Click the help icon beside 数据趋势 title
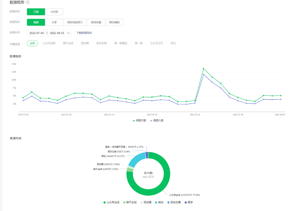The width and height of the screenshot is (291, 211). (x=28, y=2)
